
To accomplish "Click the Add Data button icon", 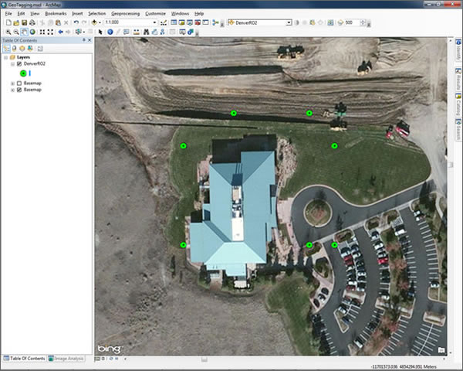I will [94, 22].
